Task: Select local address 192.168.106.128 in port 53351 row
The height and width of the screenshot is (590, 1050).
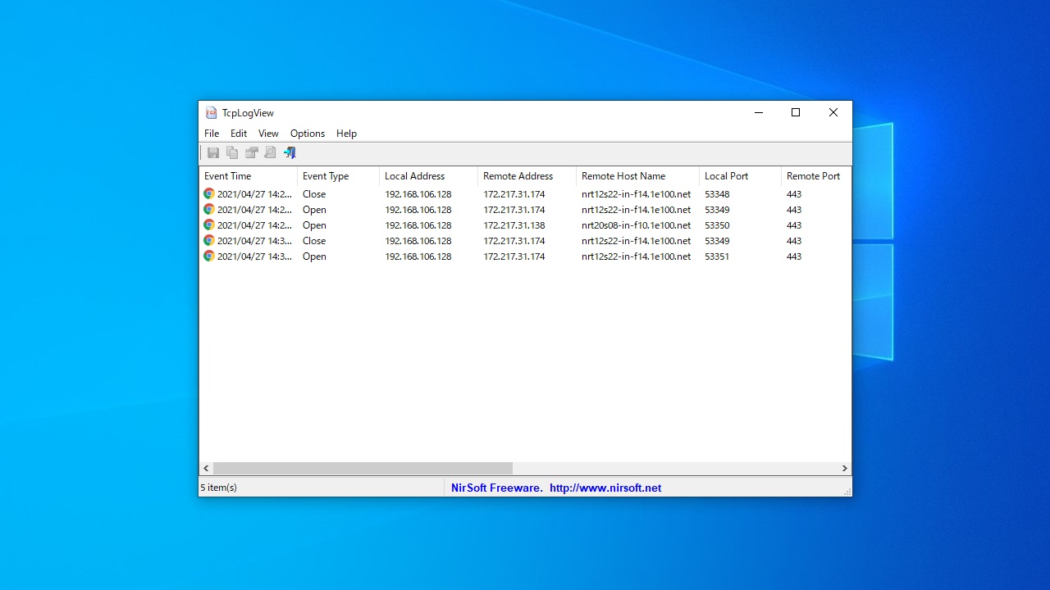Action: [418, 256]
